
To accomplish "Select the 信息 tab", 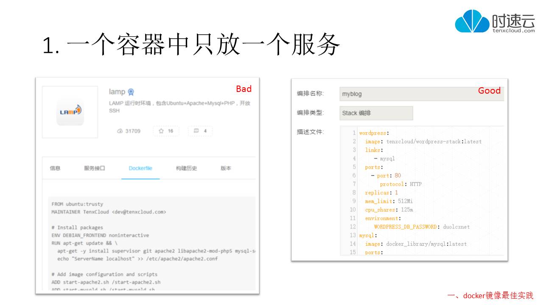I will [x=56, y=168].
